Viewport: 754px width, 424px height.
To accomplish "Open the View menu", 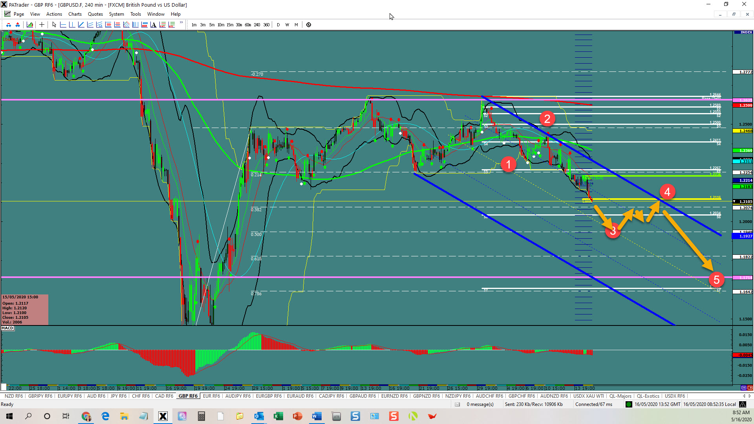I will coord(35,14).
